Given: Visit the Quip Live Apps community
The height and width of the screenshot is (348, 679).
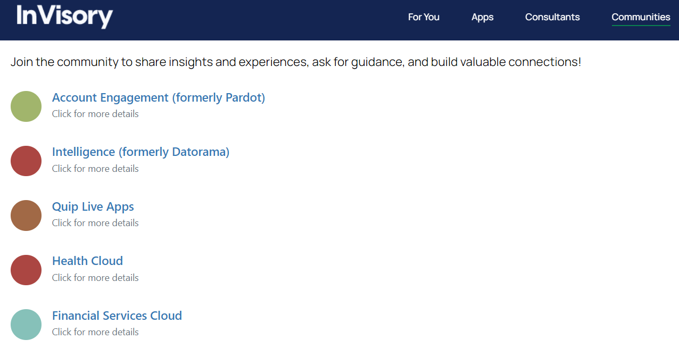Looking at the screenshot, I should (x=93, y=206).
